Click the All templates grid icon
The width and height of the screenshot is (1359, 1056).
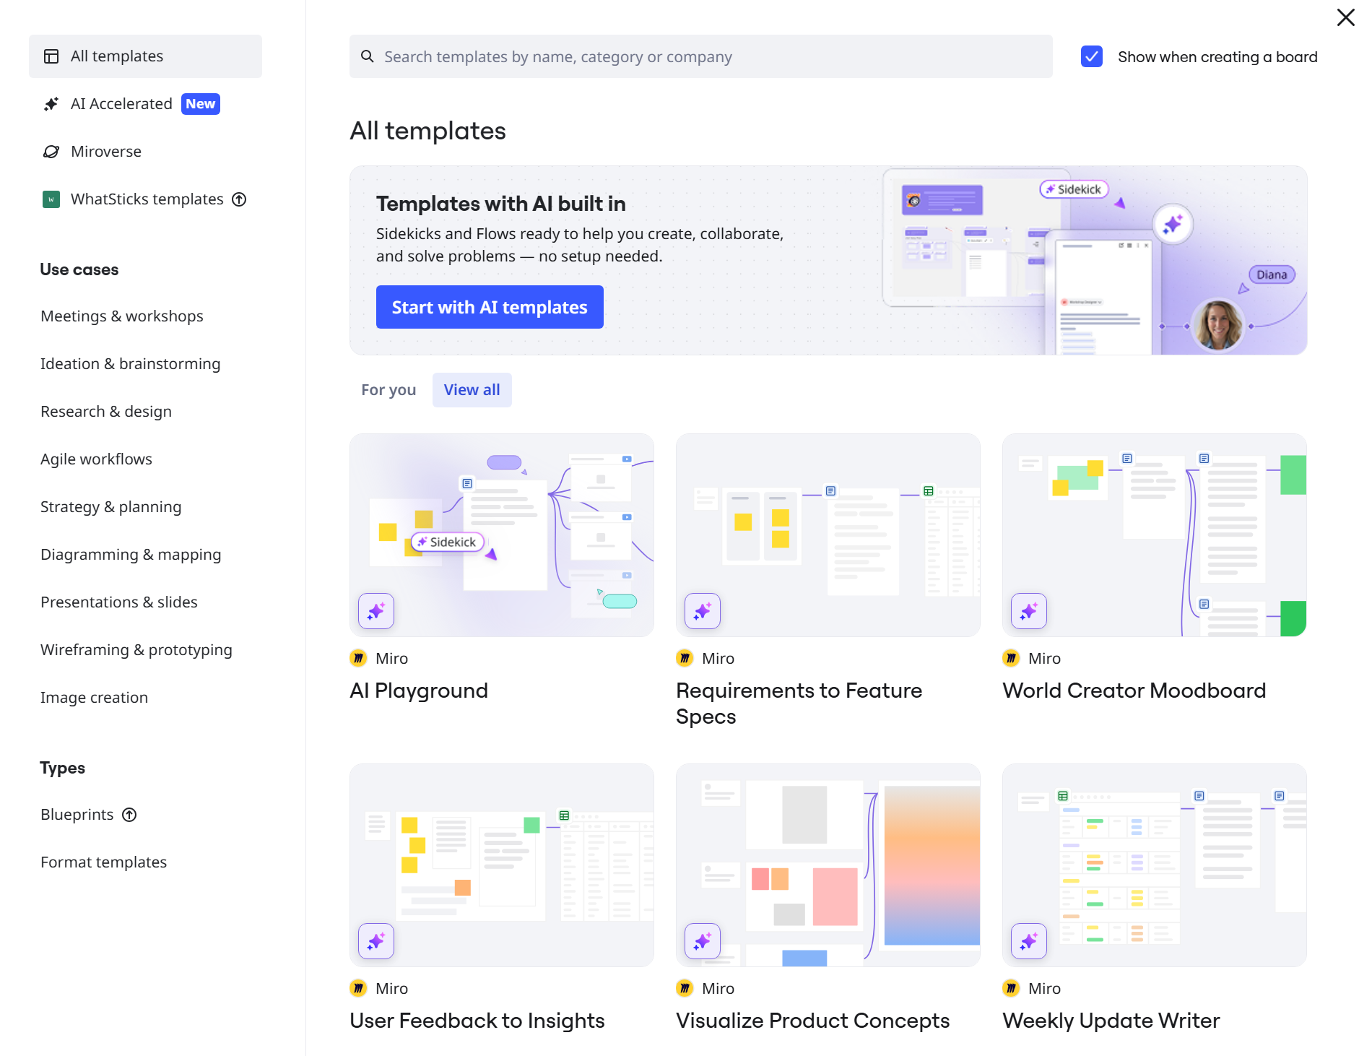pos(51,56)
